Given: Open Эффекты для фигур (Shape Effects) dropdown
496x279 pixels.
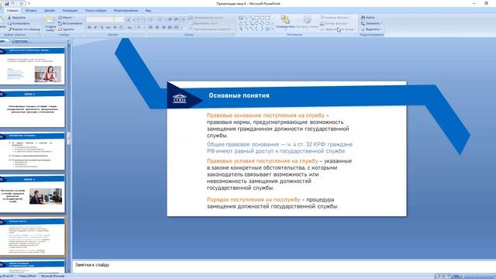Looking at the screenshot, I should 338,29.
